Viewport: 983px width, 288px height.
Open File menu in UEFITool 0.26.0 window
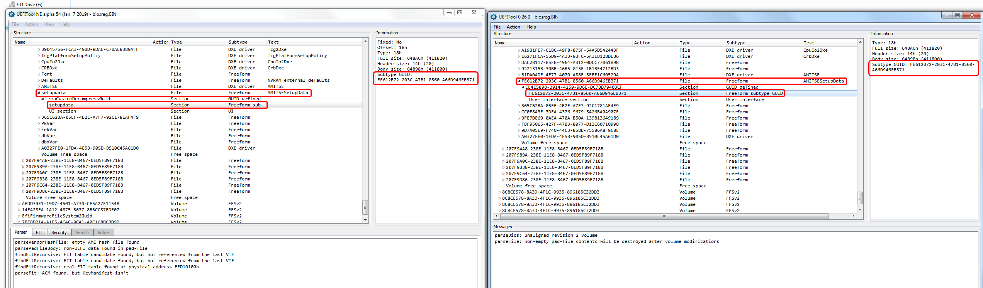(x=497, y=27)
